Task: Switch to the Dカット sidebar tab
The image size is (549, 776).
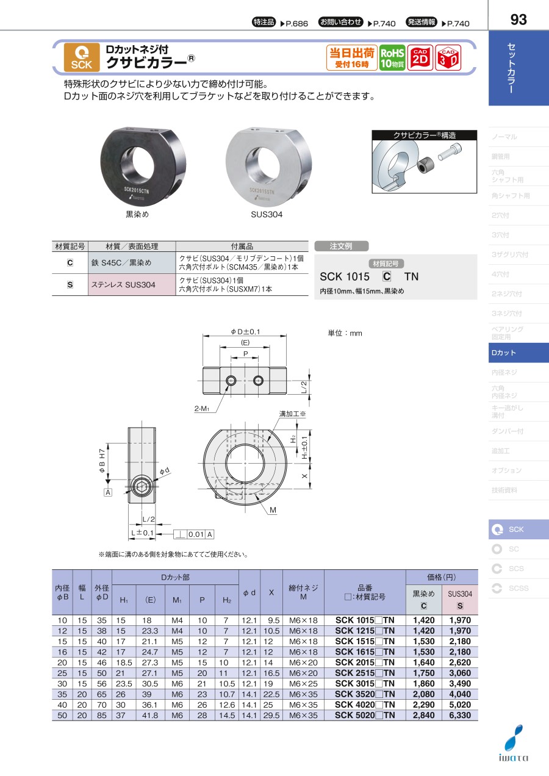Action: [518, 353]
